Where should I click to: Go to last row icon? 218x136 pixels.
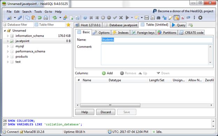(97, 18)
